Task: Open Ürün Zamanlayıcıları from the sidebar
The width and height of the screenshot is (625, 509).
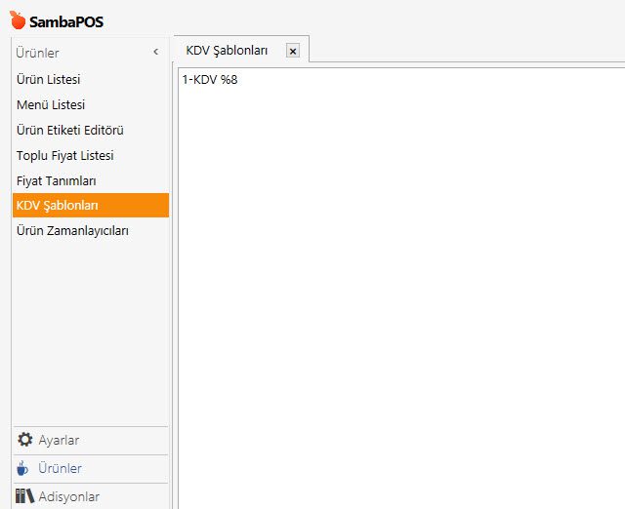Action: pos(72,231)
